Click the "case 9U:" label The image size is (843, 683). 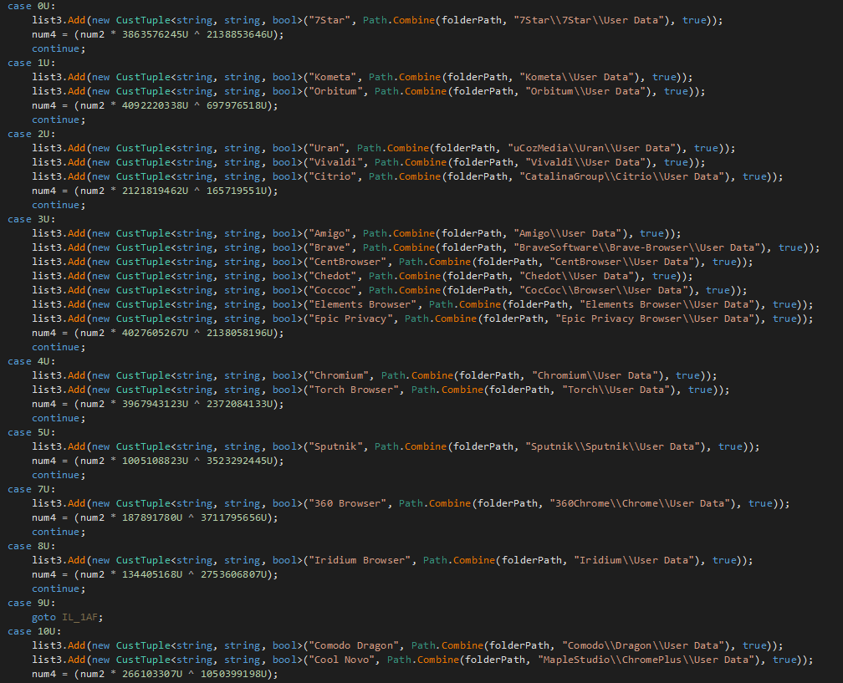tap(31, 604)
